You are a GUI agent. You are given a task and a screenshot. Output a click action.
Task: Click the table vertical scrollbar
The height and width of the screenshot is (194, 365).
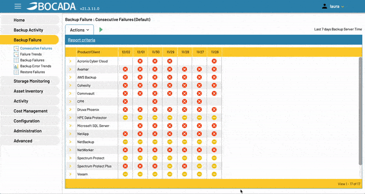(x=360, y=111)
